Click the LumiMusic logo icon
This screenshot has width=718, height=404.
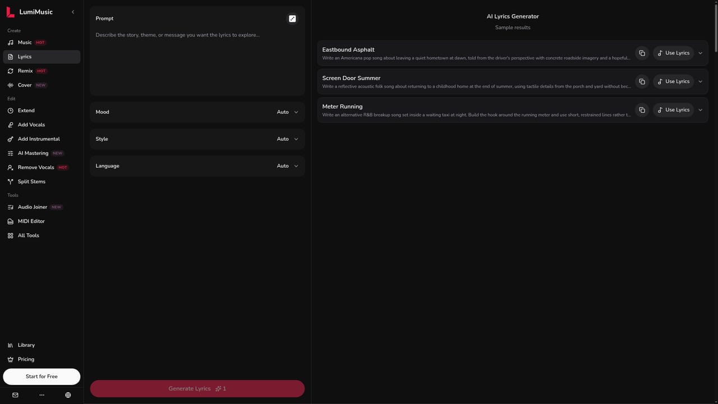pyautogui.click(x=10, y=12)
